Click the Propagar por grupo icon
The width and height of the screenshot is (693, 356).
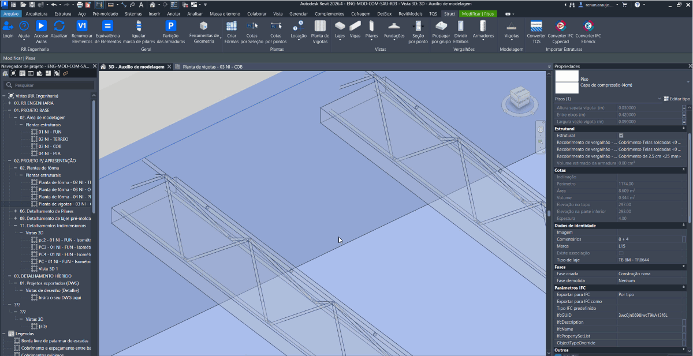click(x=441, y=27)
